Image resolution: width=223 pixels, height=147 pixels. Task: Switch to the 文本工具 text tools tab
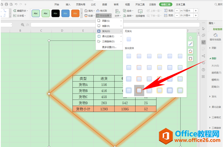click(x=181, y=5)
